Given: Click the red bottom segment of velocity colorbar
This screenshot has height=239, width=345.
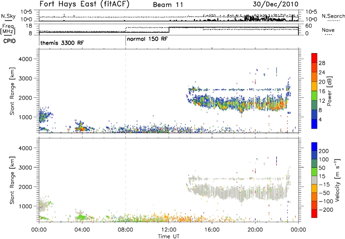Looking at the screenshot, I should [x=314, y=214].
